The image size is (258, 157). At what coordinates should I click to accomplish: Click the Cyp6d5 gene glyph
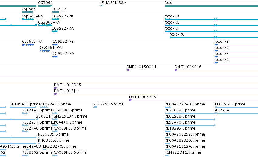click(x=28, y=12)
